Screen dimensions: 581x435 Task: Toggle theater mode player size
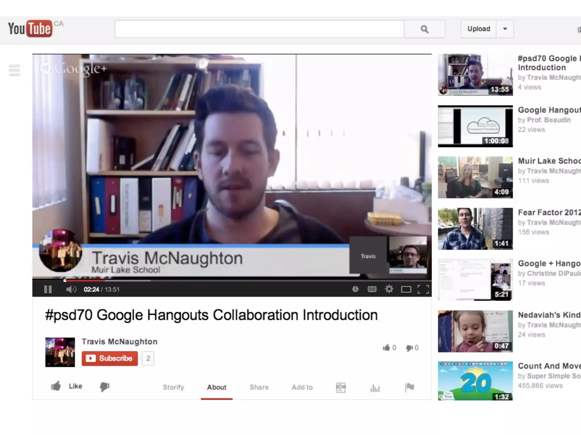click(406, 289)
